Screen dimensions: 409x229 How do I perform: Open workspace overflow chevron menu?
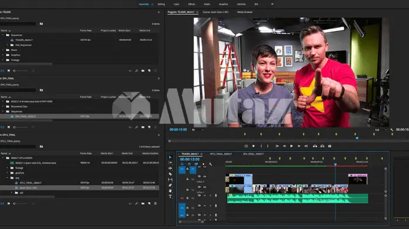point(272,4)
